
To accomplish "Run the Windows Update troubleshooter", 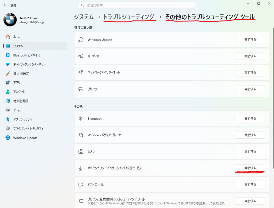I will [250, 40].
